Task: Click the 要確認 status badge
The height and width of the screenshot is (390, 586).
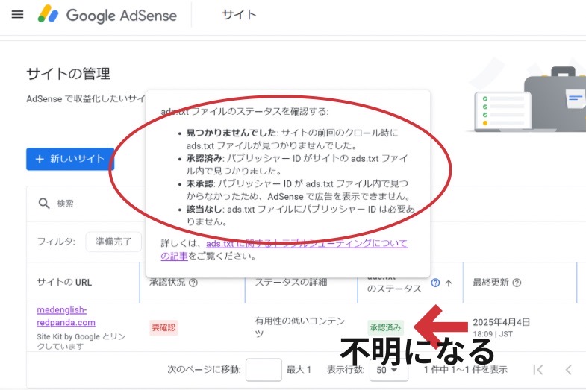Action: (x=163, y=327)
